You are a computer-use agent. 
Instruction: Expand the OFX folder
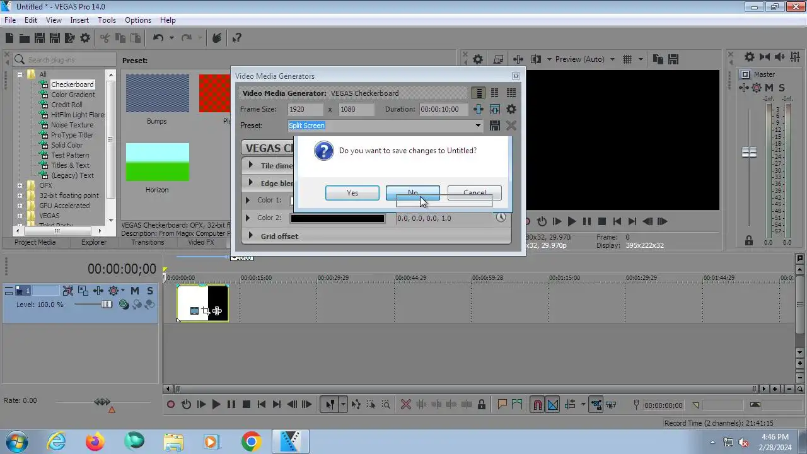tap(20, 185)
